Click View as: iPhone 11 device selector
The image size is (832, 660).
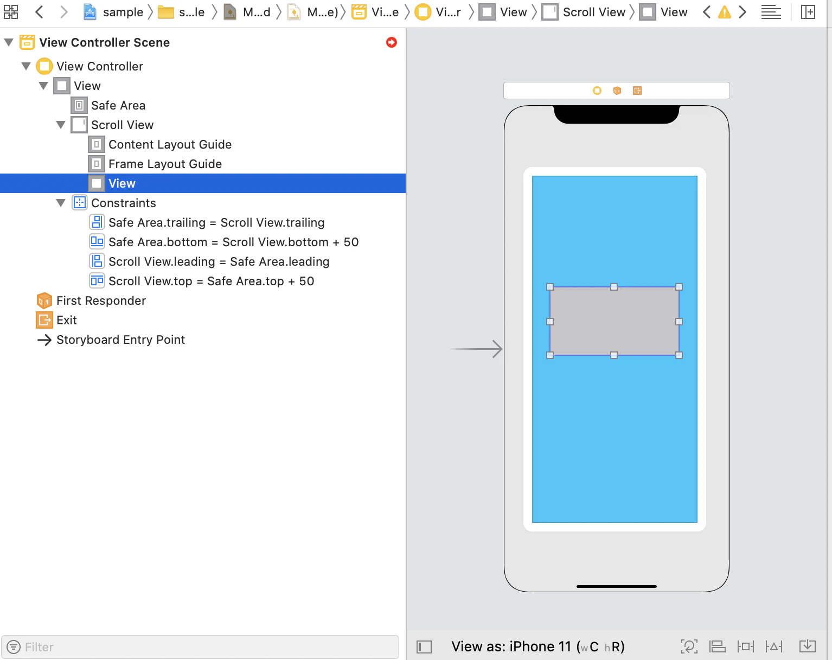(538, 646)
